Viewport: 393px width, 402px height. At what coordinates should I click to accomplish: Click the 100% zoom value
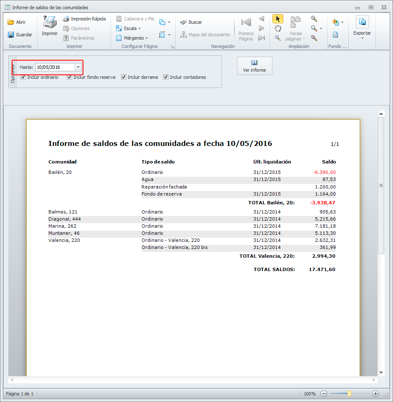[x=310, y=394]
